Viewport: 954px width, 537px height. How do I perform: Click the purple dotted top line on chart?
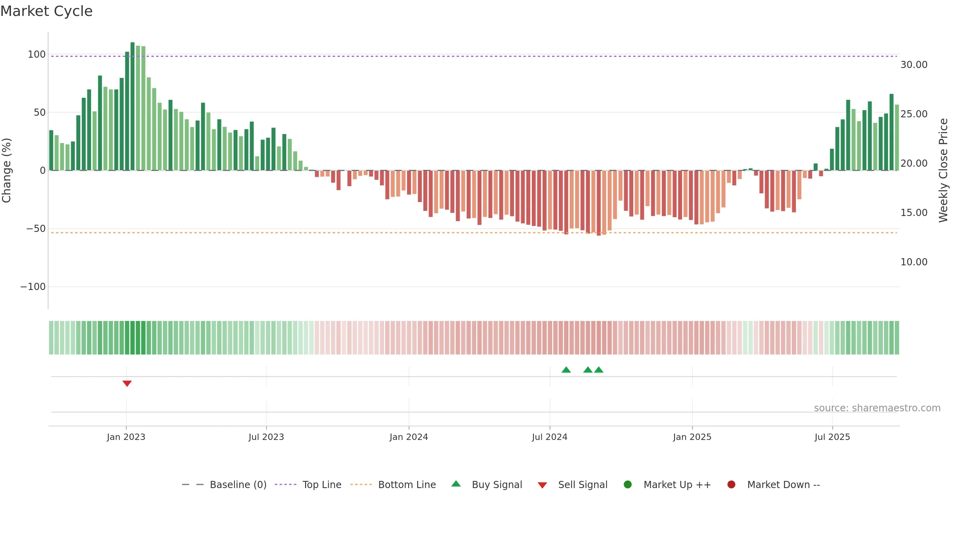[474, 56]
